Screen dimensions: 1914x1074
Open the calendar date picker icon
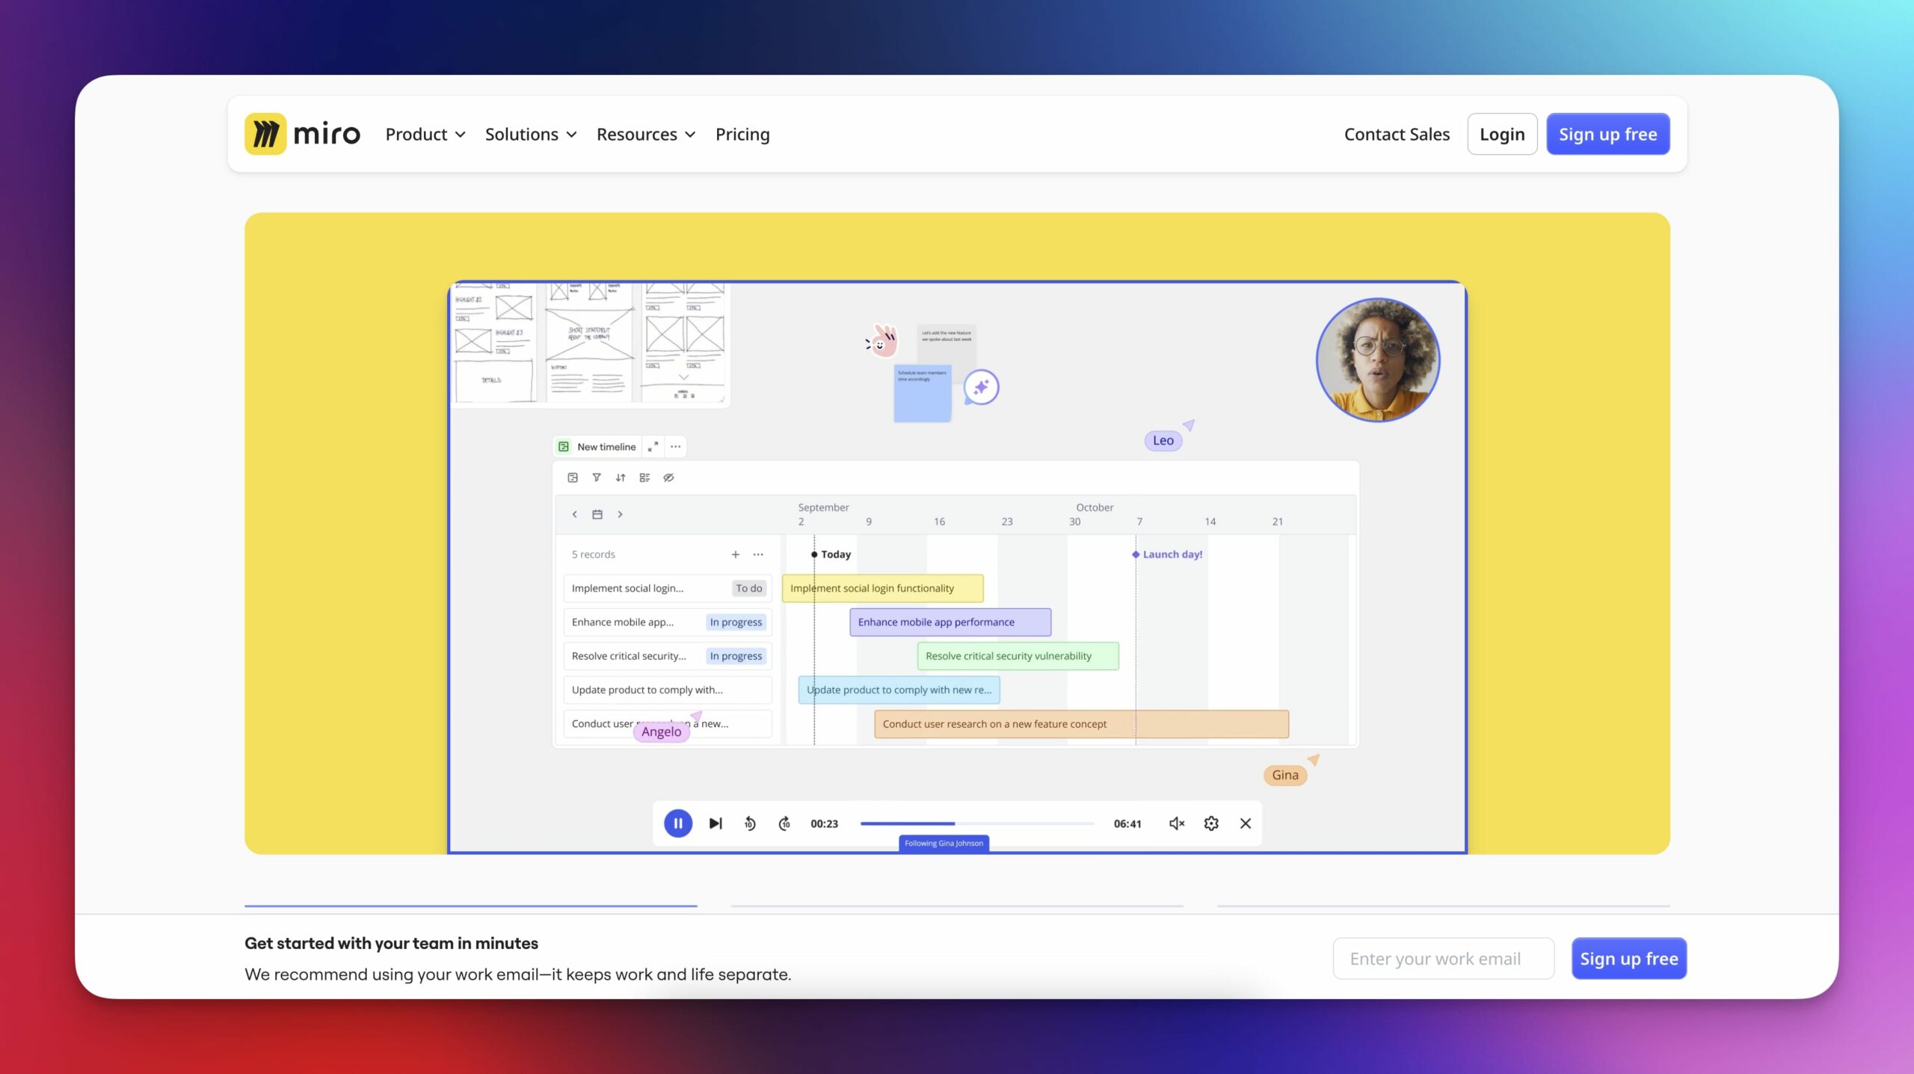pos(597,515)
